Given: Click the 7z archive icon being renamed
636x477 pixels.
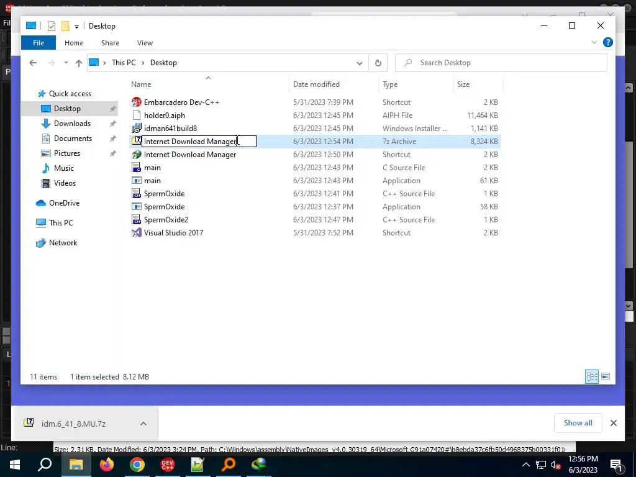Looking at the screenshot, I should pyautogui.click(x=136, y=141).
